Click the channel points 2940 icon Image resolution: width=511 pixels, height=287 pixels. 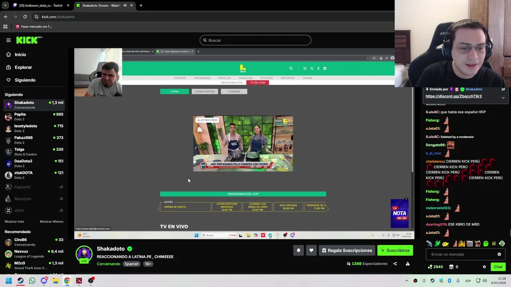point(430,267)
